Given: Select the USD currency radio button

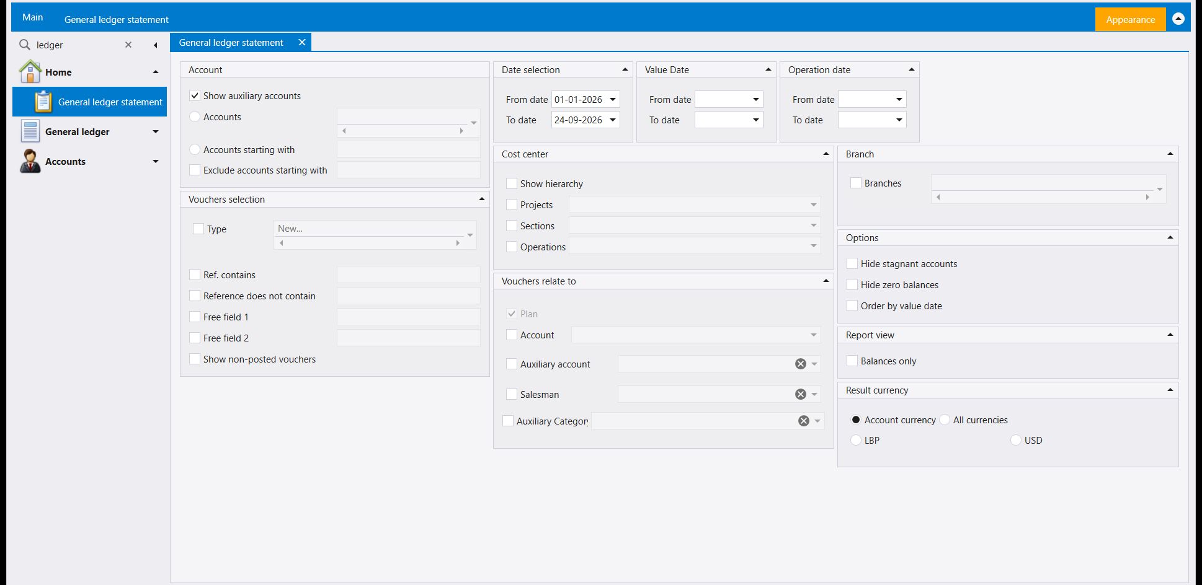Looking at the screenshot, I should [1016, 440].
